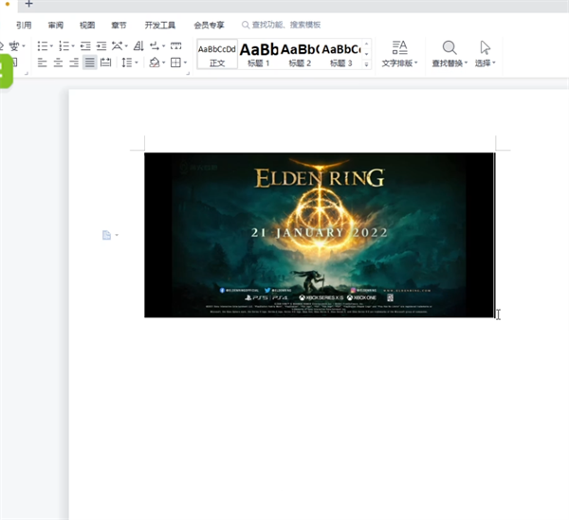The height and width of the screenshot is (520, 569).
Task: Align text left
Action: point(42,63)
